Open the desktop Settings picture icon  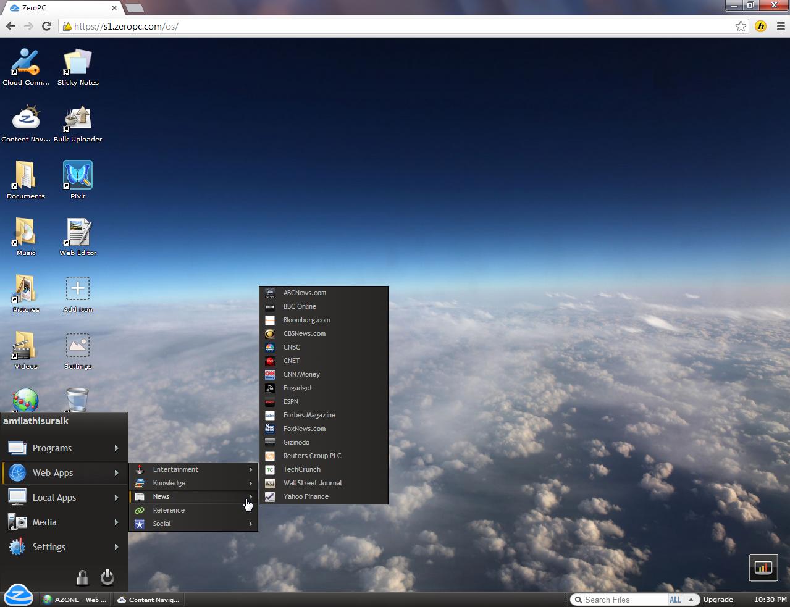78,351
